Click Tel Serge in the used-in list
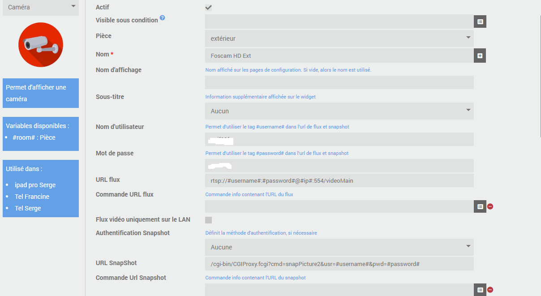Screen dimensions: 541x296 point(28,208)
